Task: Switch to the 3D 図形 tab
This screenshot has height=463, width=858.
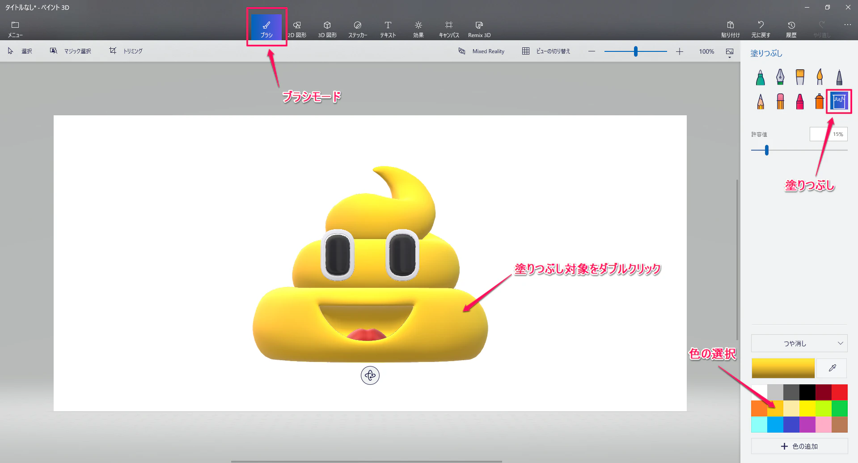Action: pyautogui.click(x=327, y=29)
